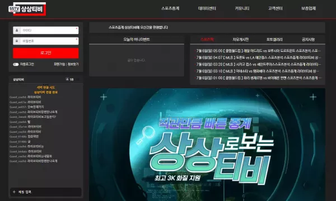336x201 pixels.
Task: Switch to the 포토갤러리 tab
Action: tap(274, 40)
